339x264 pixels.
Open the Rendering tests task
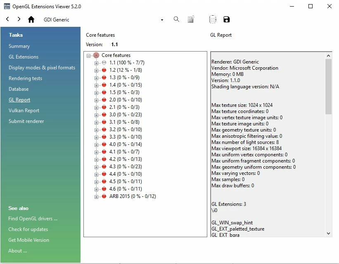click(x=25, y=78)
